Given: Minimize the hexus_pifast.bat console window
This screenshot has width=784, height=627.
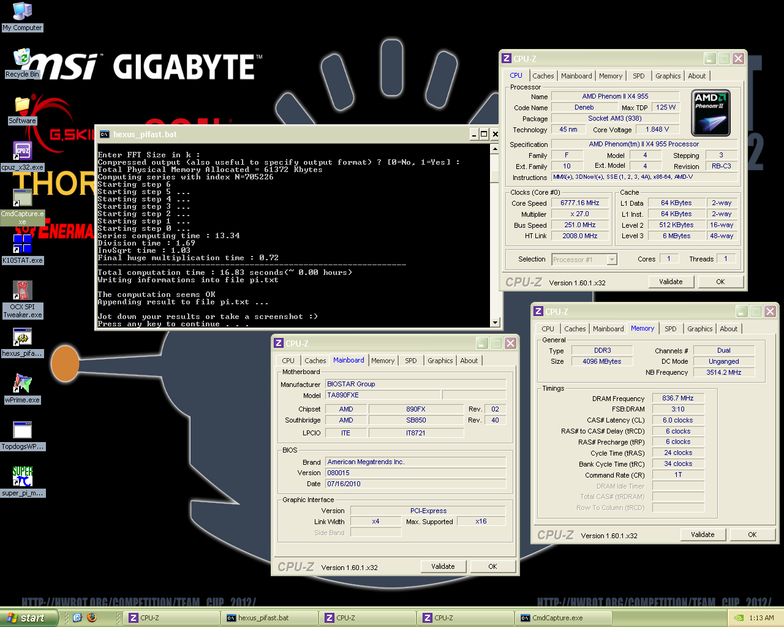Looking at the screenshot, I should pyautogui.click(x=474, y=134).
